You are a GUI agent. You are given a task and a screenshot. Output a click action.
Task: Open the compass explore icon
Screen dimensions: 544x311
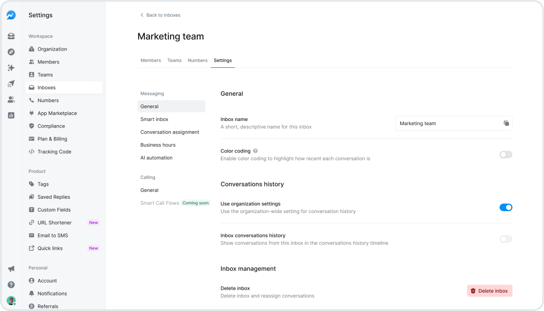(x=11, y=52)
